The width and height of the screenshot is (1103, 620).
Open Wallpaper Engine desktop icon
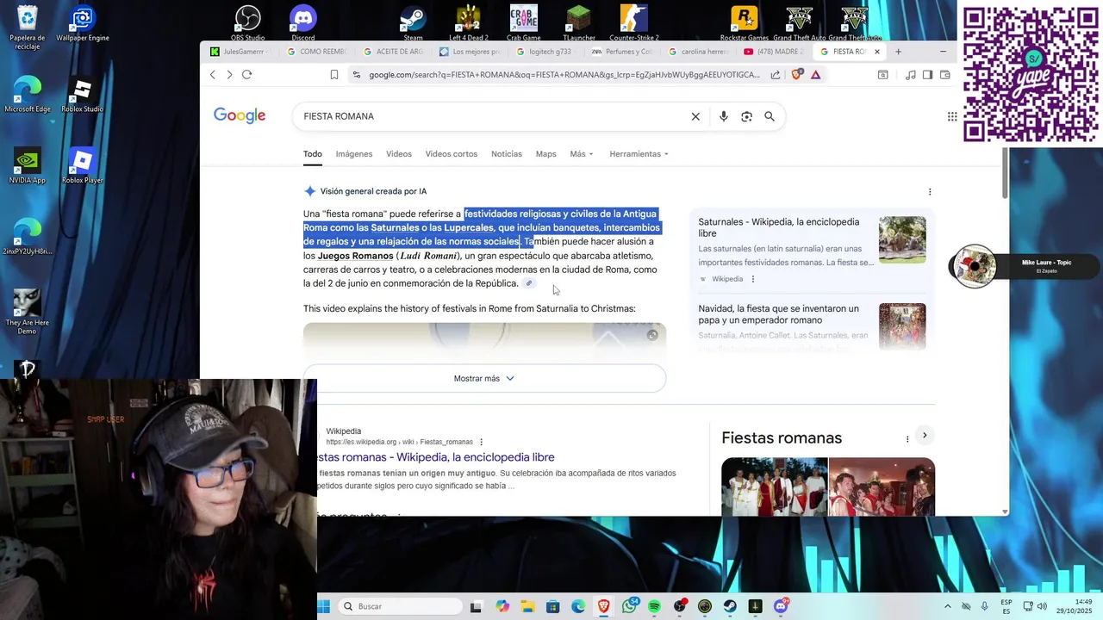pyautogui.click(x=83, y=23)
